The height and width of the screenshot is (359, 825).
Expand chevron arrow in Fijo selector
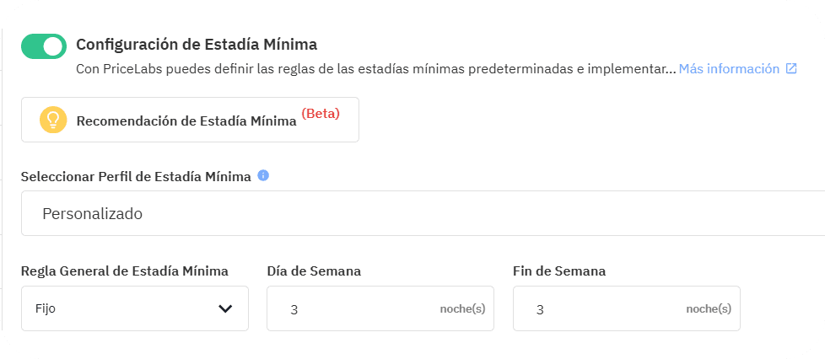coord(225,308)
